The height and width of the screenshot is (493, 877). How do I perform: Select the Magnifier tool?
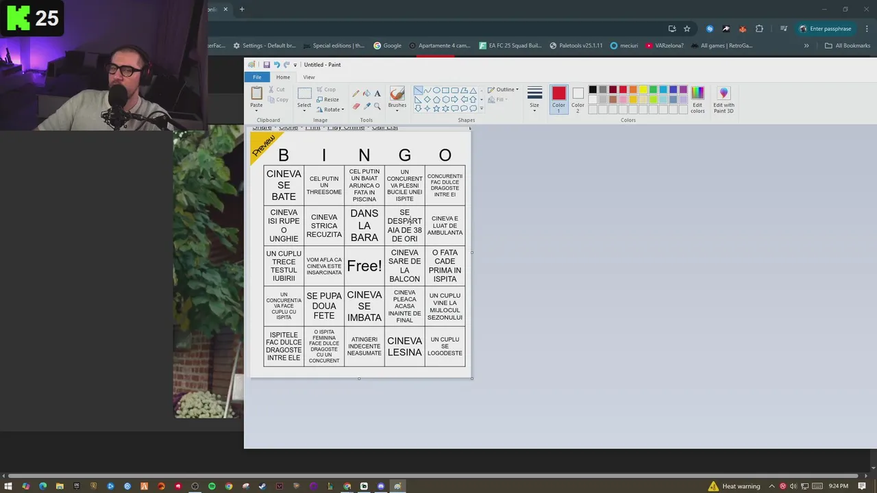(378, 106)
